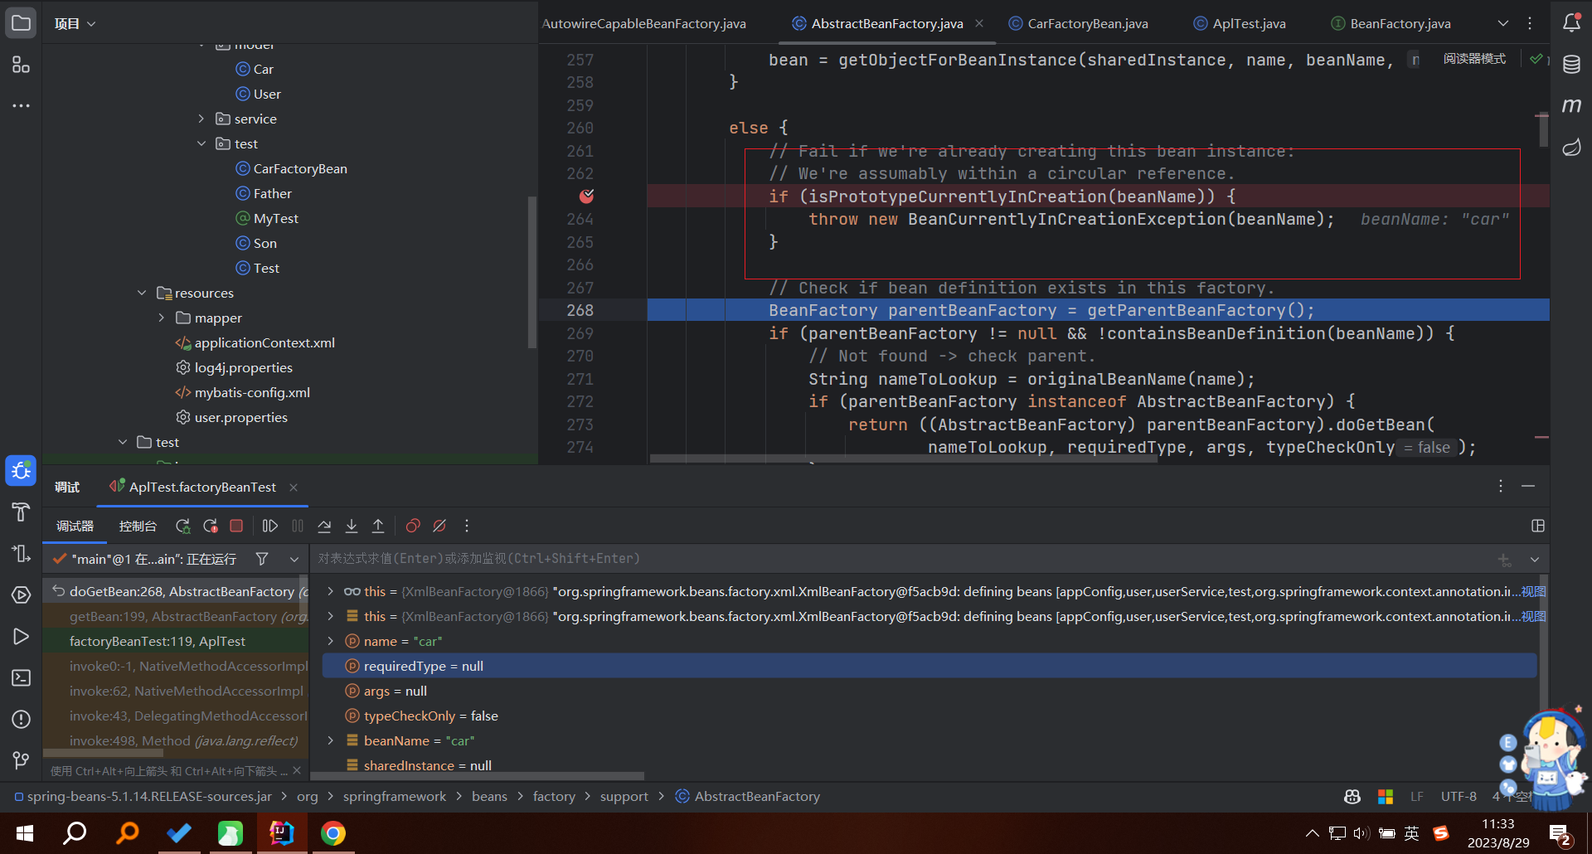Toggle breakpoint at isPrototypeCurrentlyInCreation line
Viewport: 1592px width, 854px height.
586,197
